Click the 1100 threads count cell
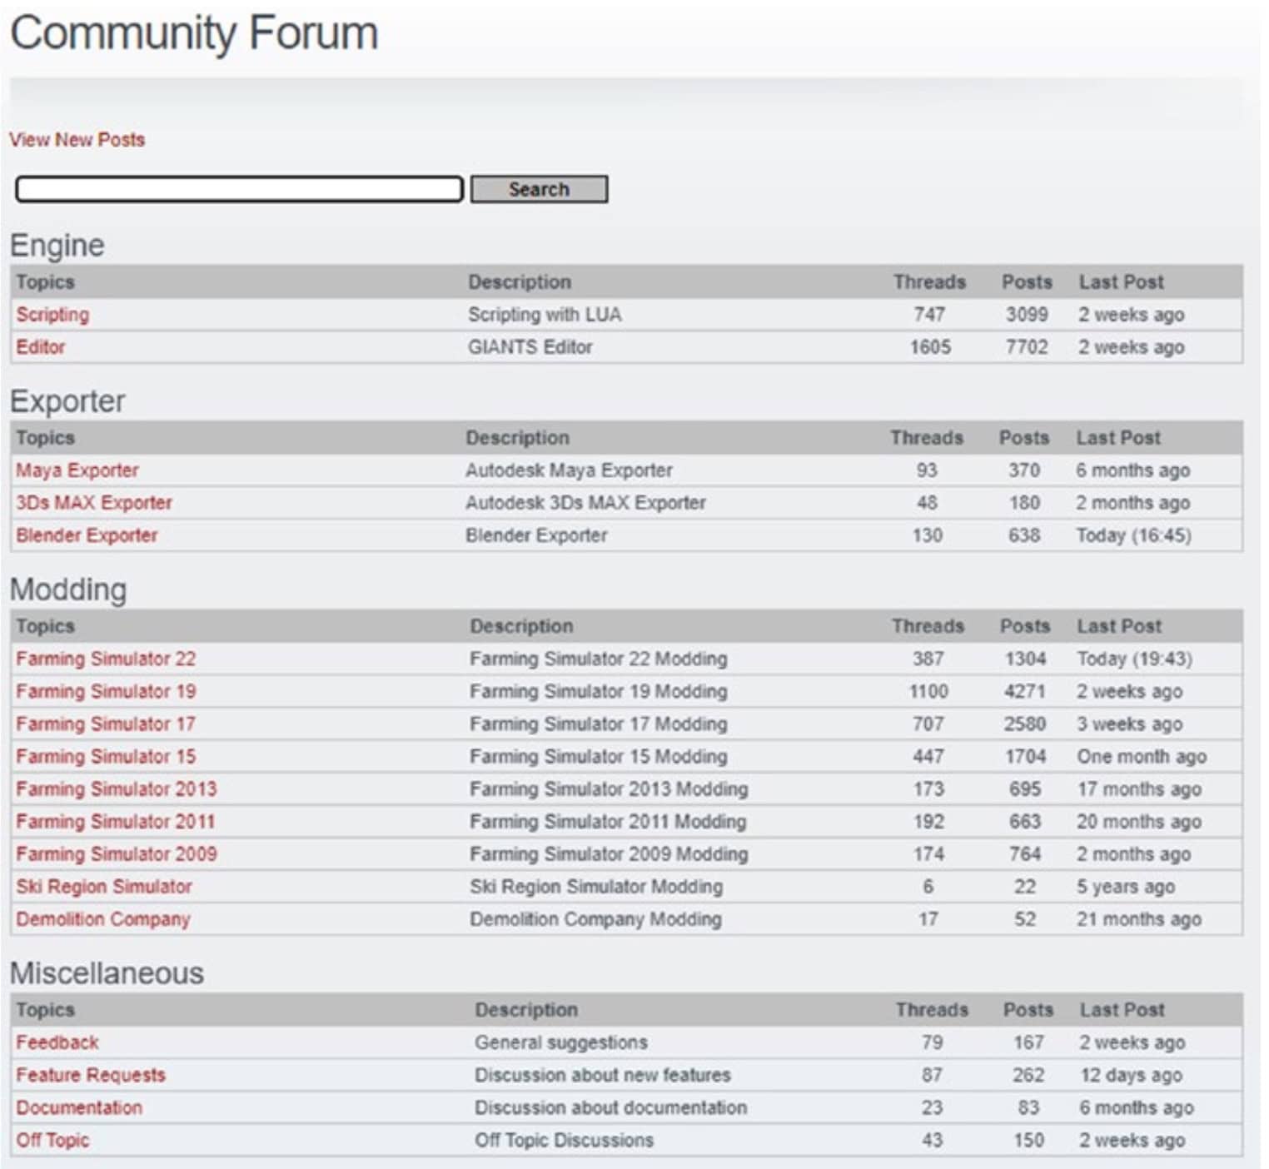1269x1169 pixels. [x=928, y=691]
